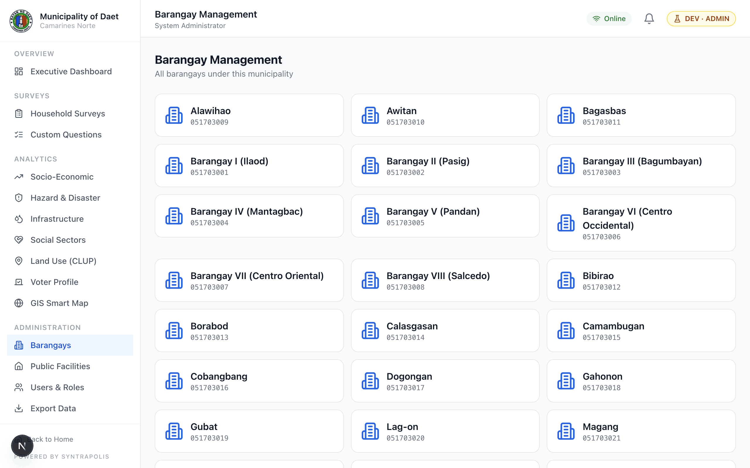The width and height of the screenshot is (750, 468).
Task: Open the Barangays administration entry
Action: pyautogui.click(x=50, y=345)
